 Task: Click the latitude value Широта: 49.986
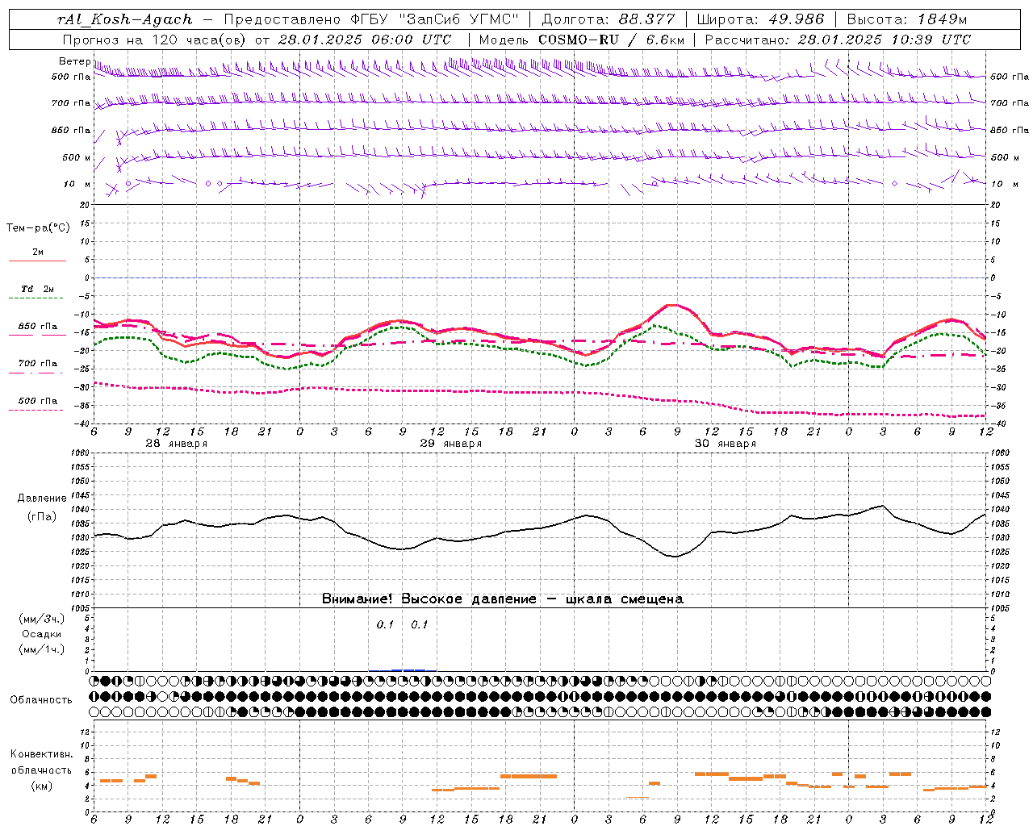pos(760,19)
